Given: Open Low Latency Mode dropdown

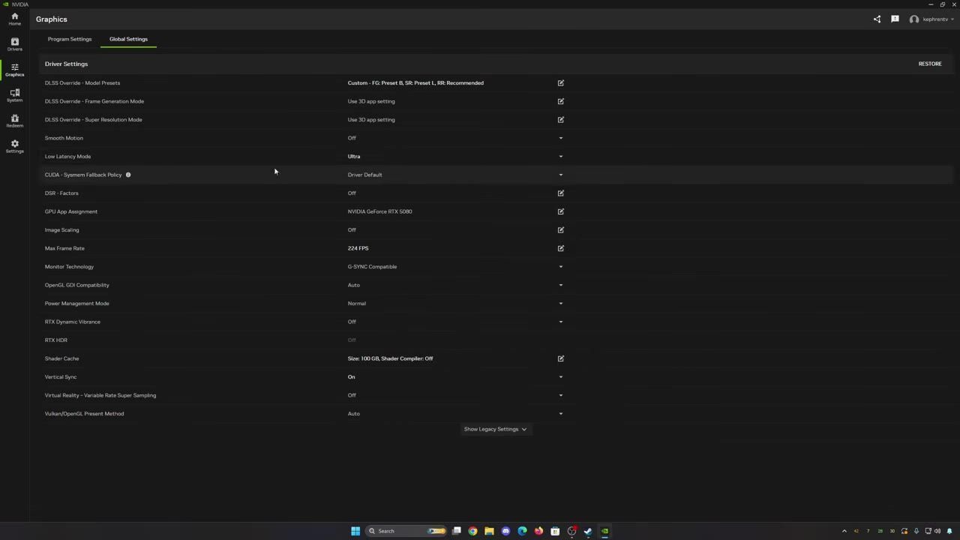Looking at the screenshot, I should (560, 156).
